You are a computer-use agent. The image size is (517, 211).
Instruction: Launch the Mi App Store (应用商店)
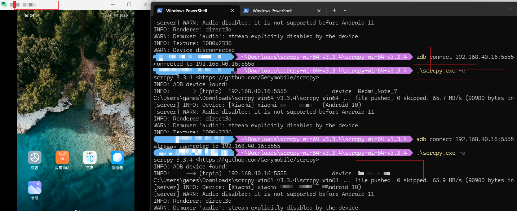pos(62,158)
